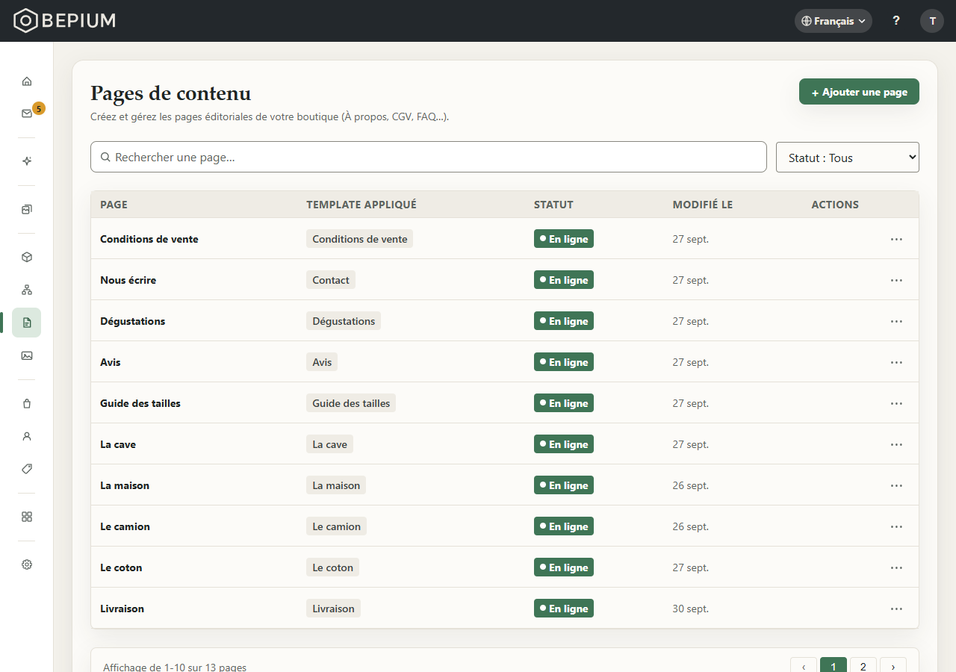Open the settings gear icon

tap(27, 564)
